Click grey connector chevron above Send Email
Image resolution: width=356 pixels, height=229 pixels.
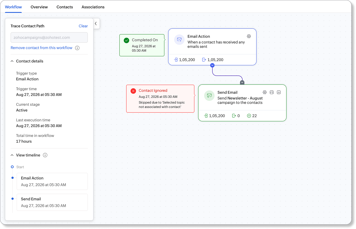(x=242, y=82)
